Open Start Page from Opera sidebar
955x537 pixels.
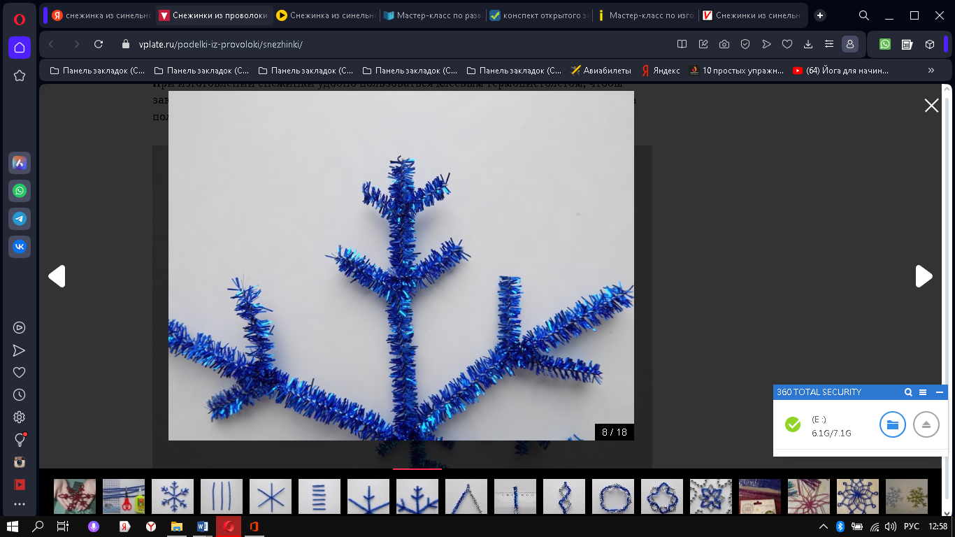coord(20,48)
